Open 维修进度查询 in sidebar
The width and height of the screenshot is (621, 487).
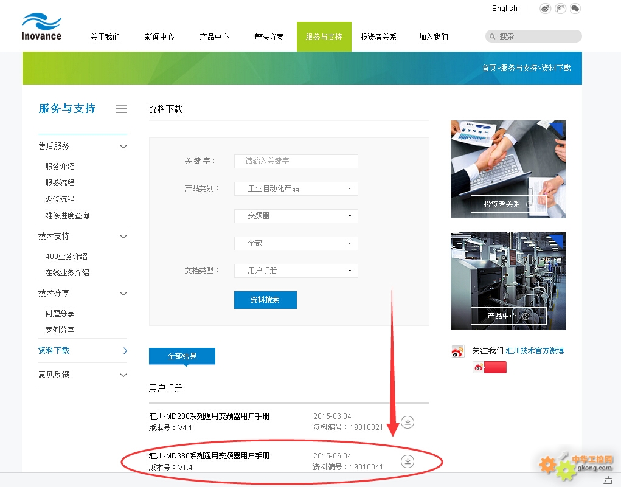68,215
